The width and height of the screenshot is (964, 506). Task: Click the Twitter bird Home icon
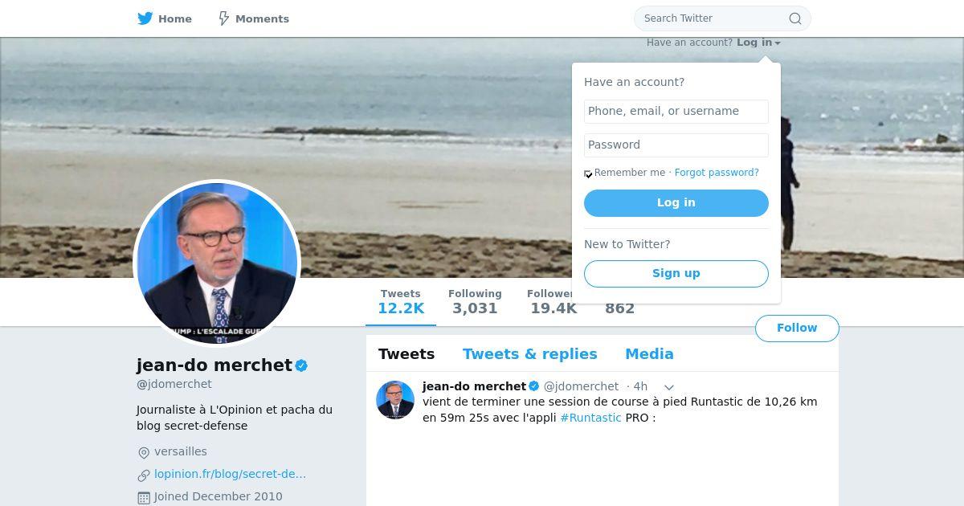coord(145,18)
